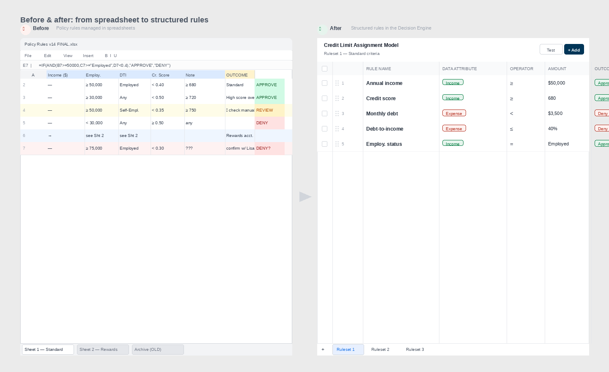Open the File menu in the spreadsheet

click(x=28, y=55)
